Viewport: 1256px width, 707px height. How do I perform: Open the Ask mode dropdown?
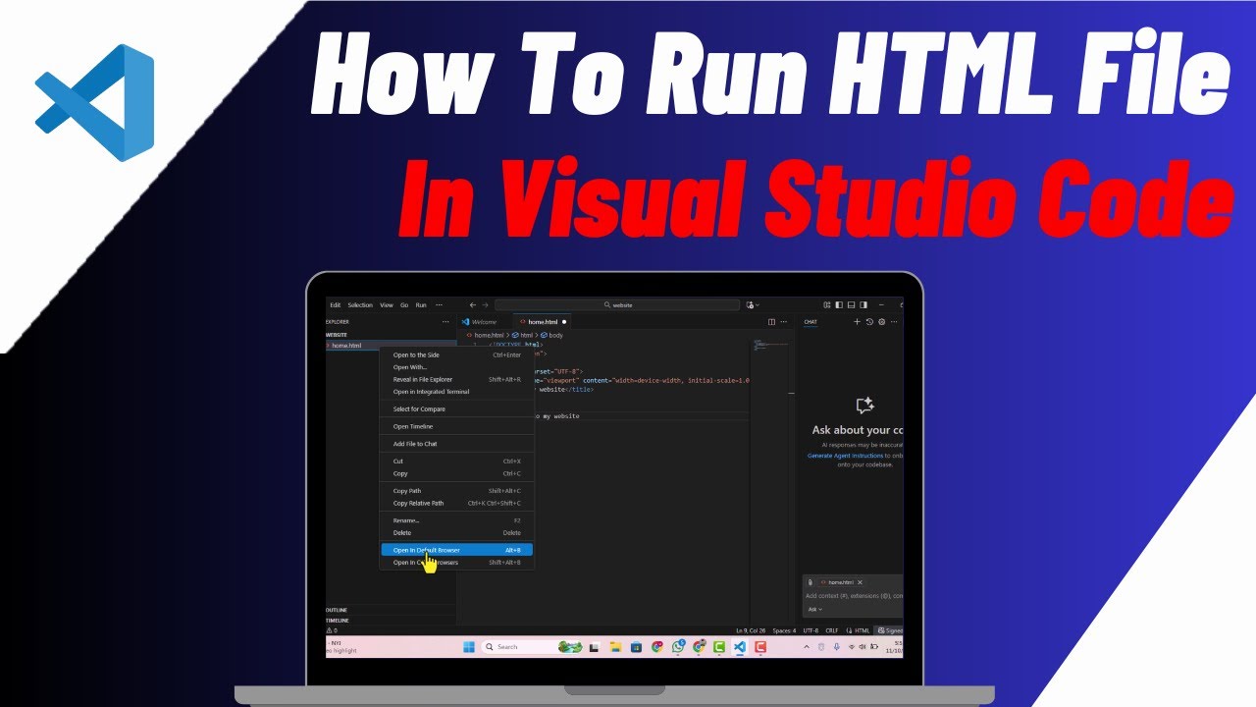tap(815, 609)
